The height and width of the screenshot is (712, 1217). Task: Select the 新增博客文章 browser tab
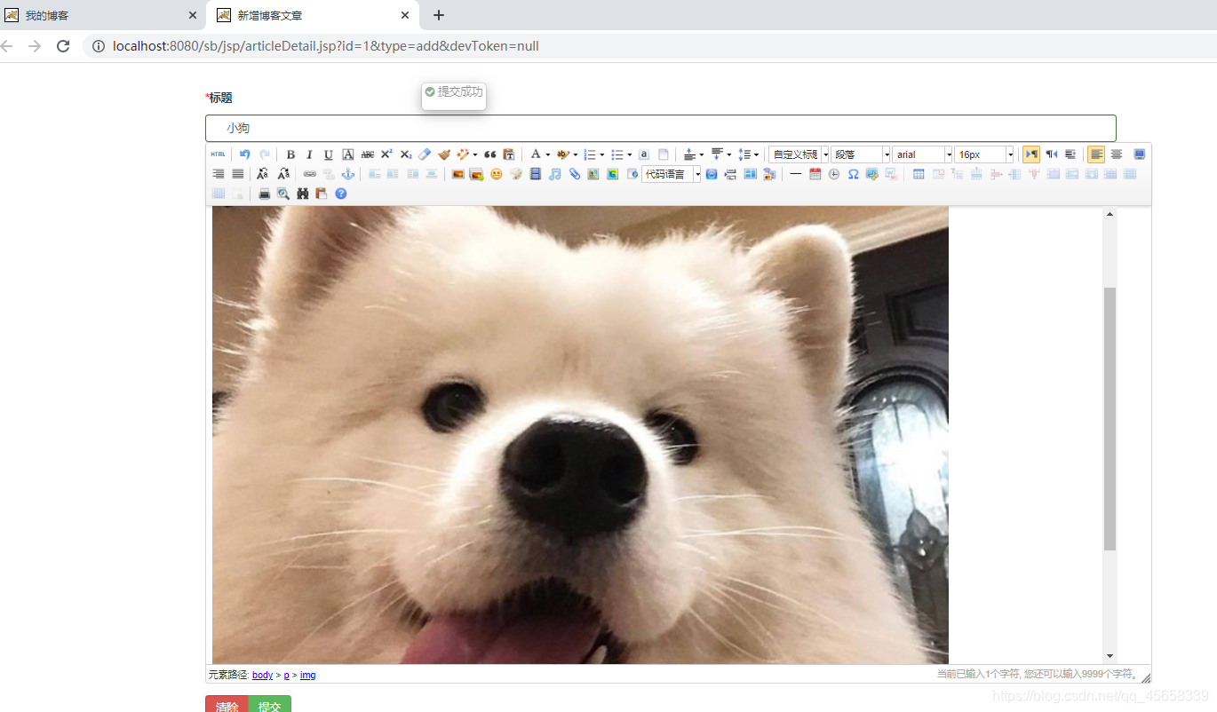point(313,15)
